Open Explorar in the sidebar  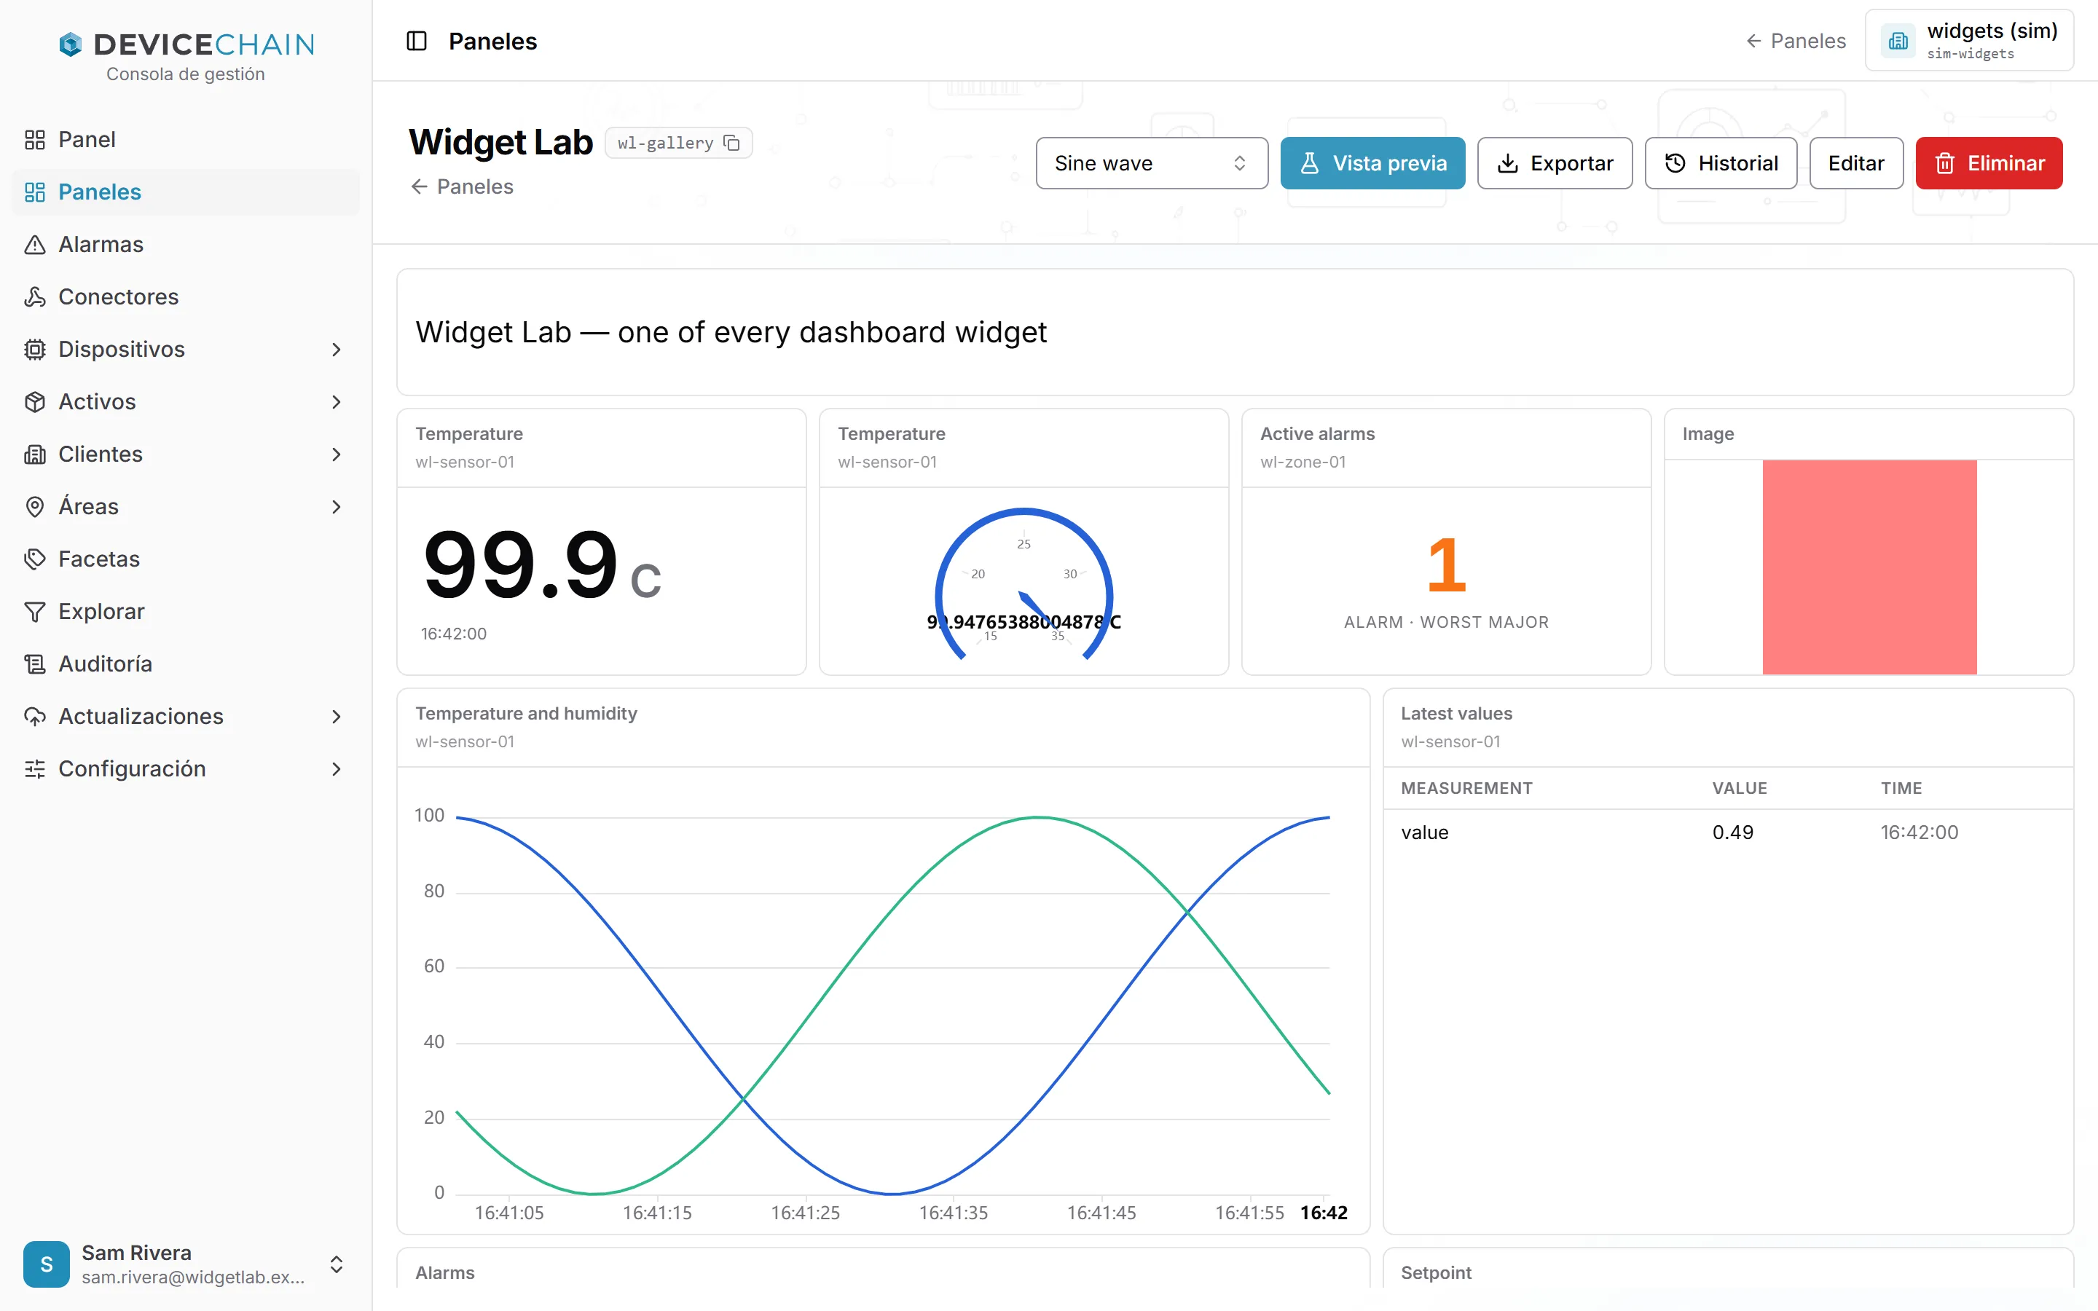[186, 611]
